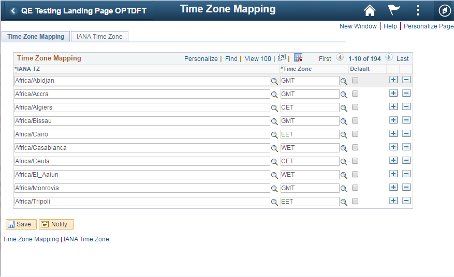Image resolution: width=454 pixels, height=277 pixels.
Task: Show next rows arrow in grid
Action: click(389, 57)
